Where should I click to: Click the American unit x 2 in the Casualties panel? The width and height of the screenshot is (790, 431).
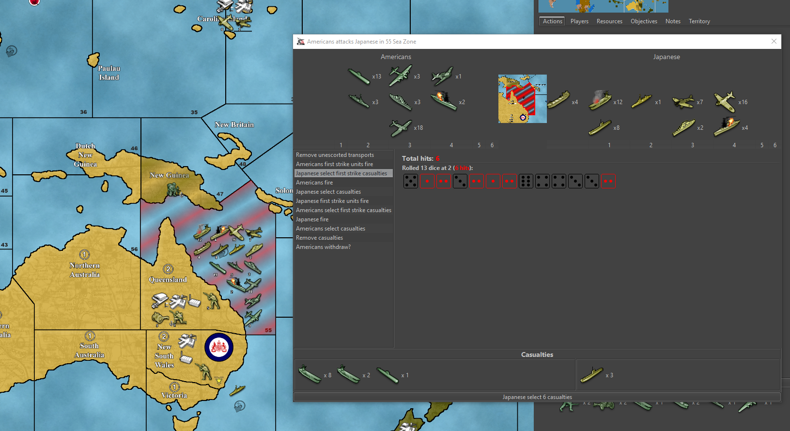348,375
